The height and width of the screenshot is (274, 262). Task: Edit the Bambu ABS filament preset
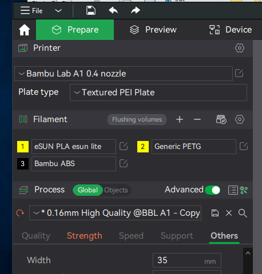(124, 163)
